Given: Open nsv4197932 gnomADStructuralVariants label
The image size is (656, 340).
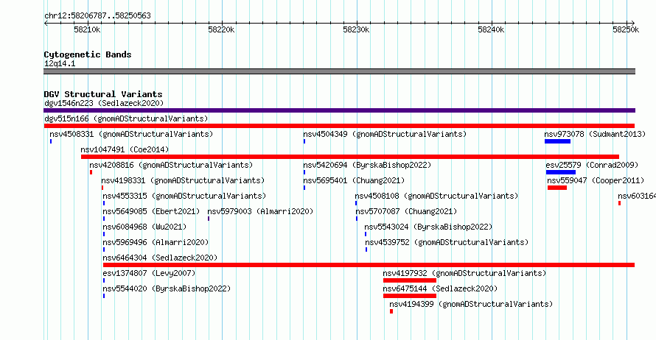Looking at the screenshot, I should click(465, 273).
